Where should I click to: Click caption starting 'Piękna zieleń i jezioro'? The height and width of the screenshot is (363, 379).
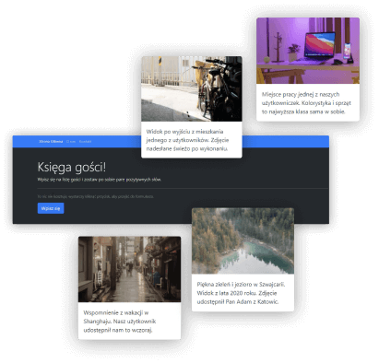241,293
